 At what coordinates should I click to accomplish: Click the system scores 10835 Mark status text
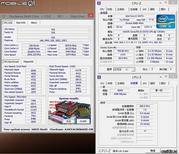[x=25, y=129]
